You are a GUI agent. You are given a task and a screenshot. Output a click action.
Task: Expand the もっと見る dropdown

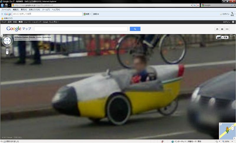click(54, 22)
